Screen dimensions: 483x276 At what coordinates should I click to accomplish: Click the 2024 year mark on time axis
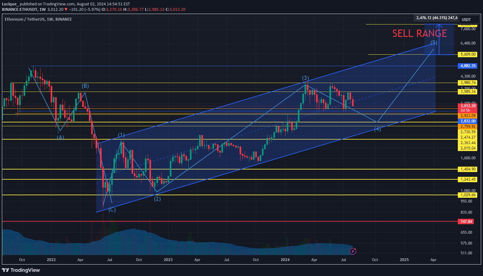click(285, 260)
